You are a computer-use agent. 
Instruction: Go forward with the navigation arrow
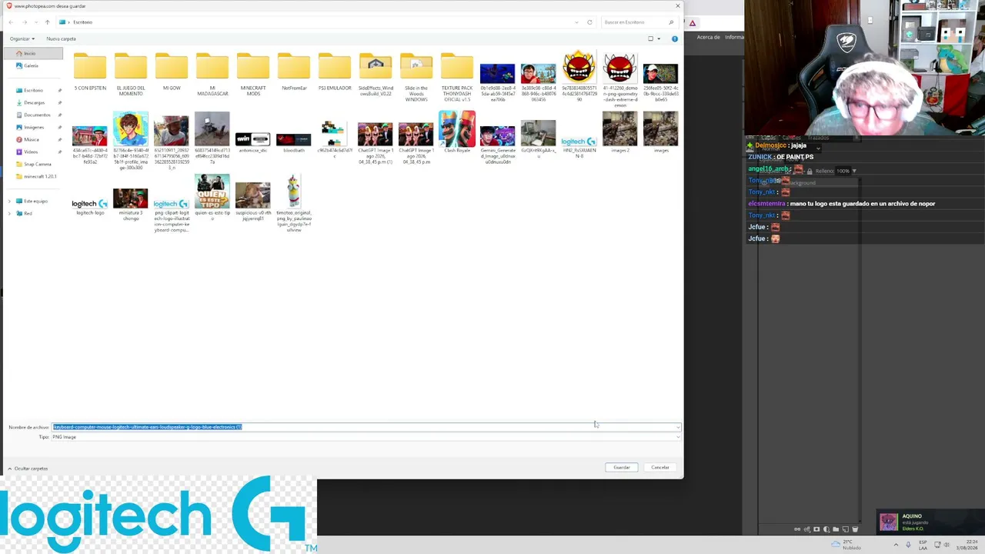click(x=25, y=22)
